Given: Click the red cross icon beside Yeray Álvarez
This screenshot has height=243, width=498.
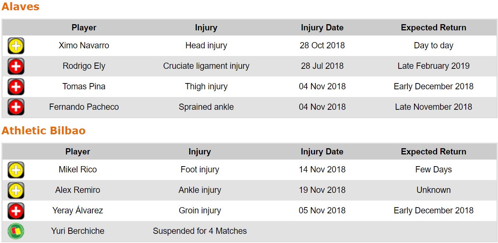Looking at the screenshot, I should click(16, 211).
